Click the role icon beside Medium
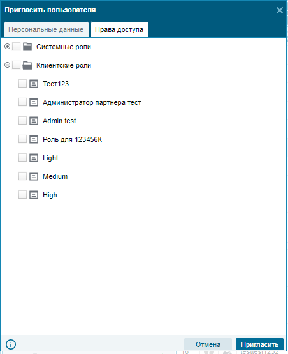The width and height of the screenshot is (288, 354). click(x=34, y=176)
